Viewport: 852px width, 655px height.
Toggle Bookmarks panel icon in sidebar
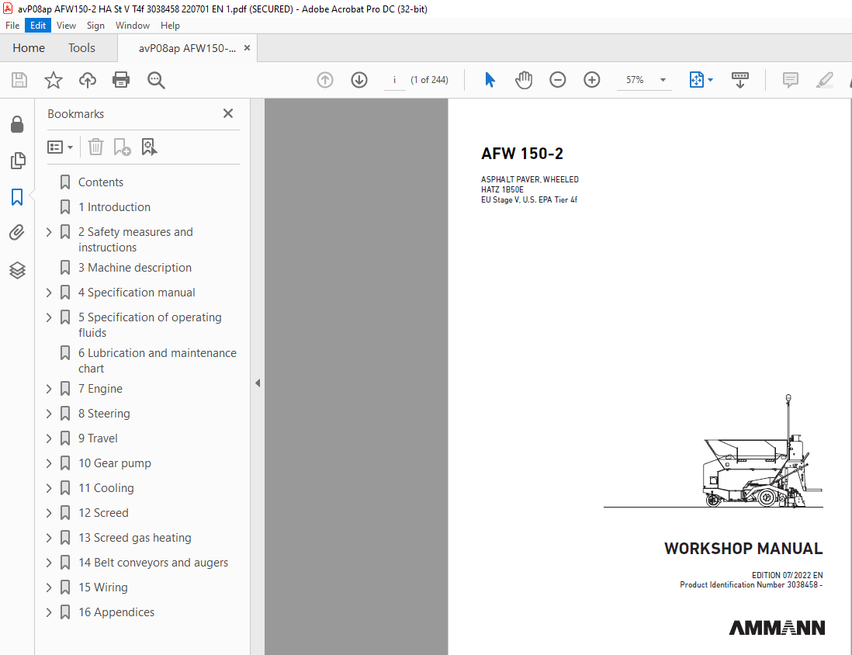pyautogui.click(x=17, y=197)
